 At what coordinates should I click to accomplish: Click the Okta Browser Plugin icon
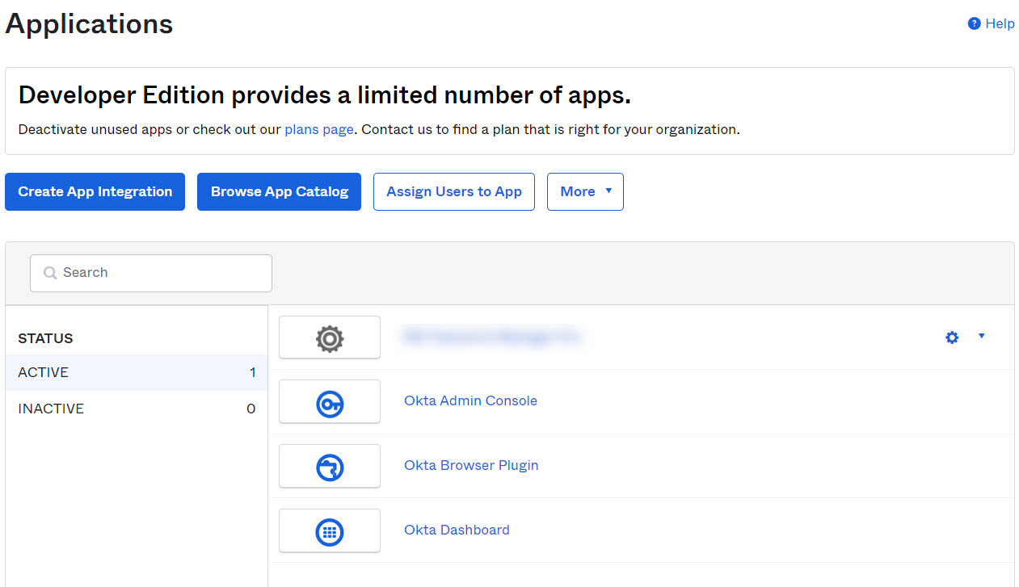330,468
